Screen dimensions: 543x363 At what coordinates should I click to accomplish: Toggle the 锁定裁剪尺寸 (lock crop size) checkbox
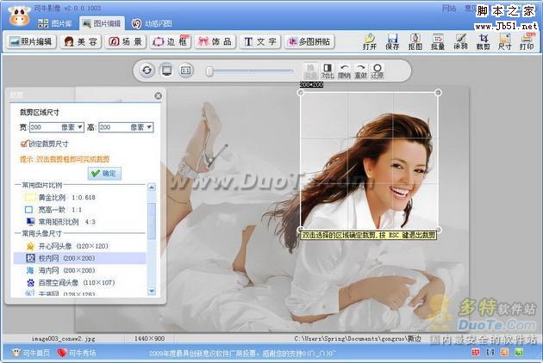click(24, 144)
